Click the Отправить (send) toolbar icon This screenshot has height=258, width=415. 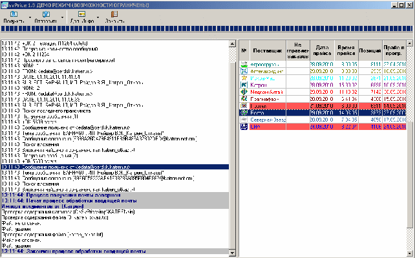pyautogui.click(x=46, y=14)
